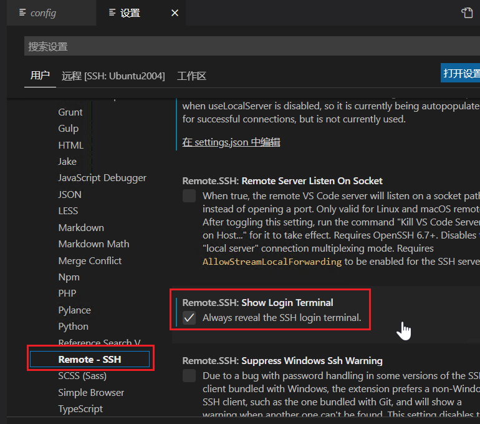Enable Remote Server Listen On Socket checkbox
Image resolution: width=480 pixels, height=424 pixels.
tap(189, 196)
